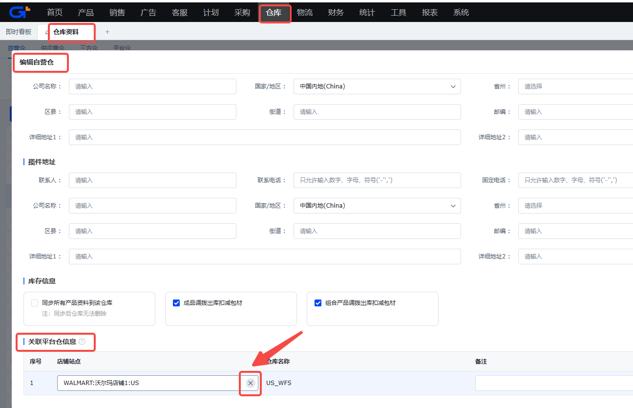Screen dimensions: 633x408
Task: Open the 仓库 menu
Action: pos(274,13)
